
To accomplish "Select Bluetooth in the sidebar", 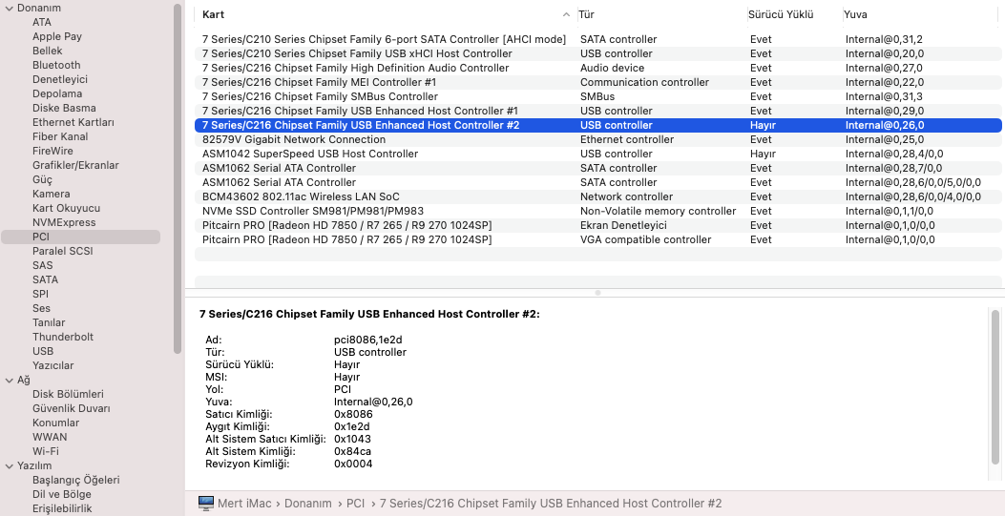I will pyautogui.click(x=56, y=65).
